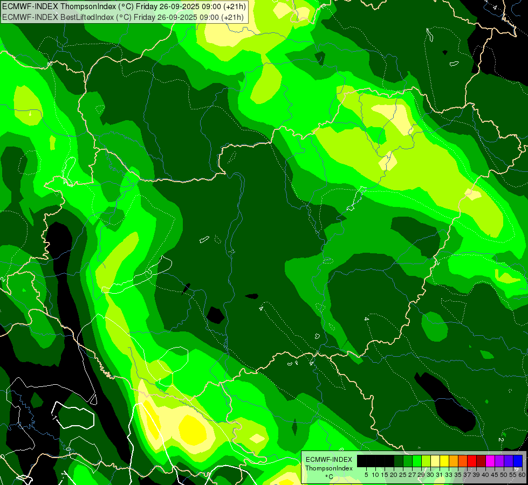Click the legend tick value 55

pyautogui.click(x=513, y=475)
